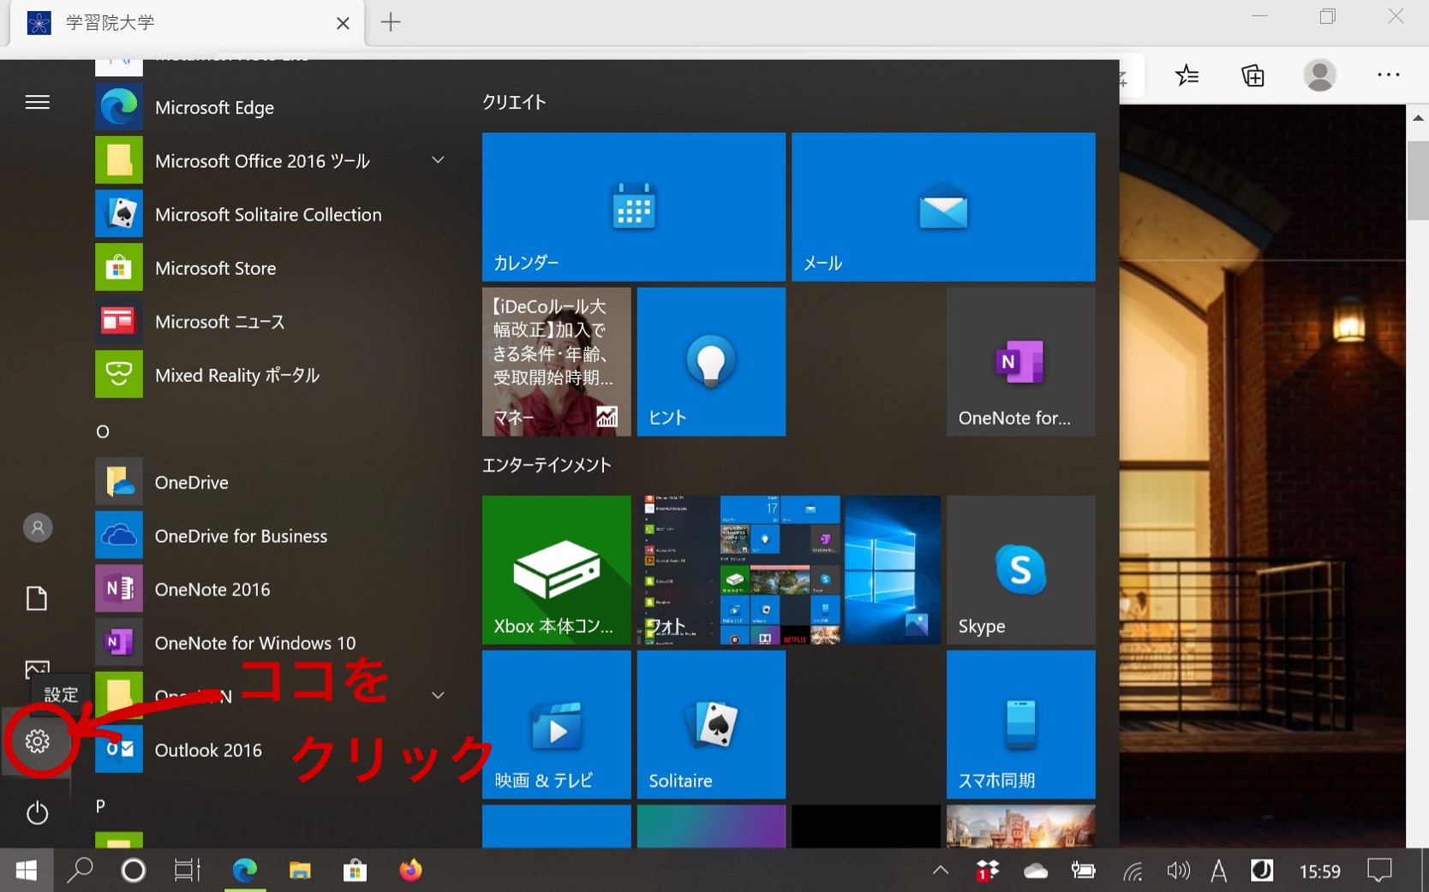
Task: Click the Edge scrollbar up arrow
Action: [x=1417, y=117]
